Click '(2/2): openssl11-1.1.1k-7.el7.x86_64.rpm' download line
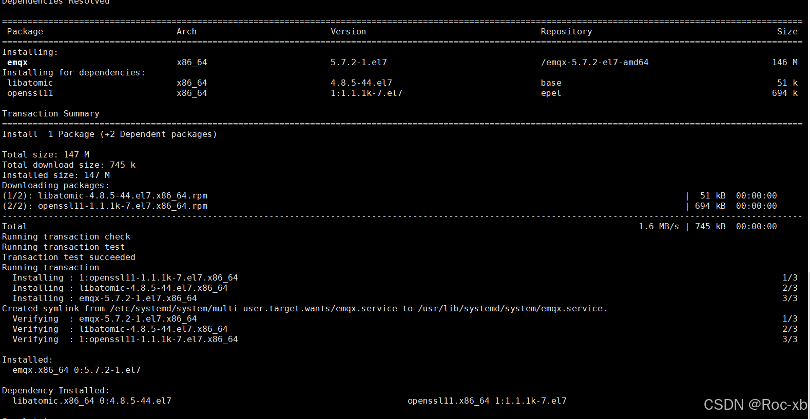The height and width of the screenshot is (419, 810). click(105, 206)
